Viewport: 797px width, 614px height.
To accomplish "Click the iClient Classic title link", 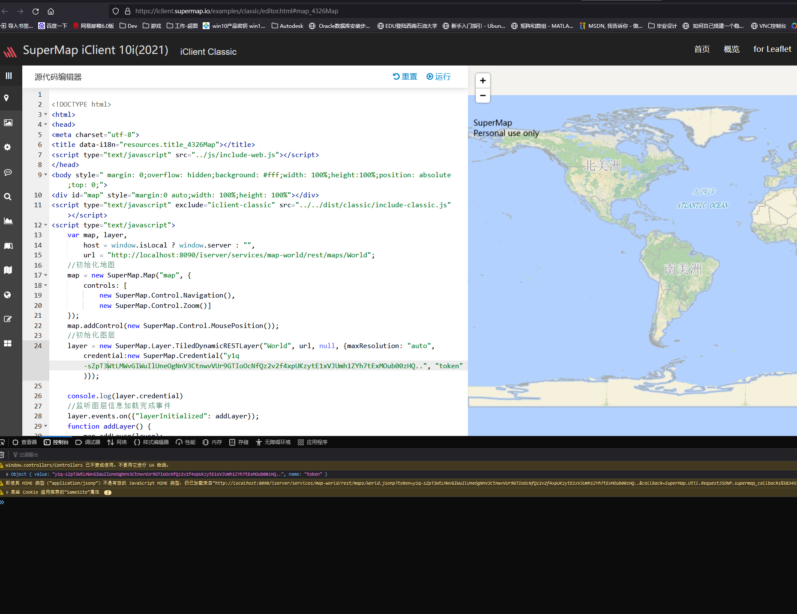I will 208,52.
